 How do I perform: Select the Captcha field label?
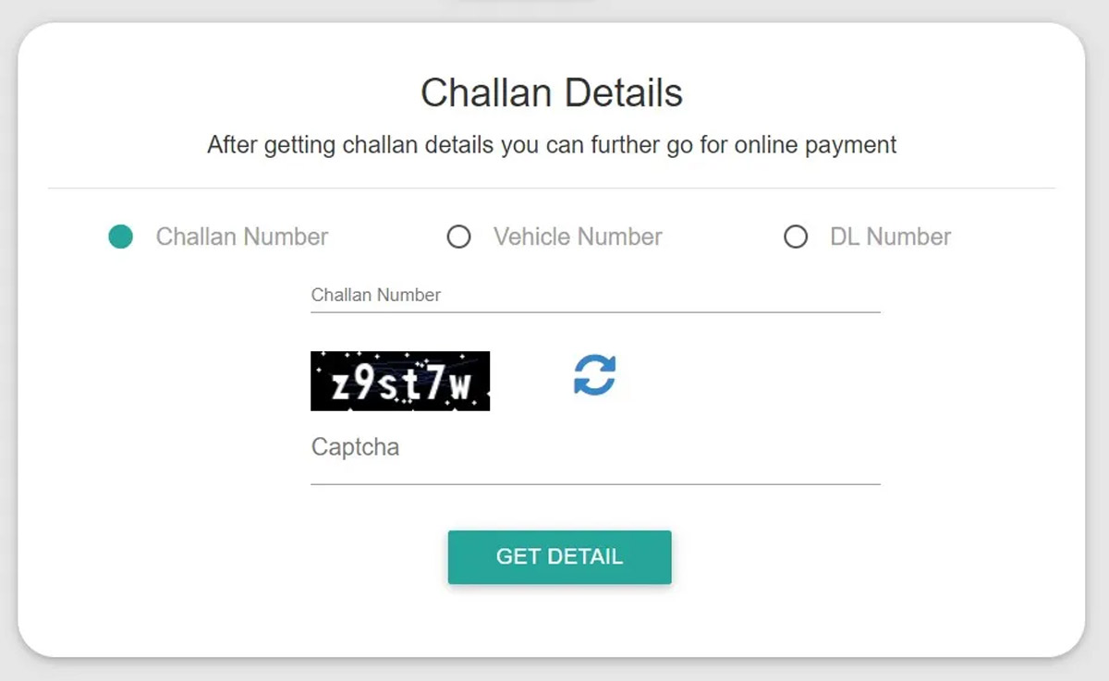(x=354, y=447)
